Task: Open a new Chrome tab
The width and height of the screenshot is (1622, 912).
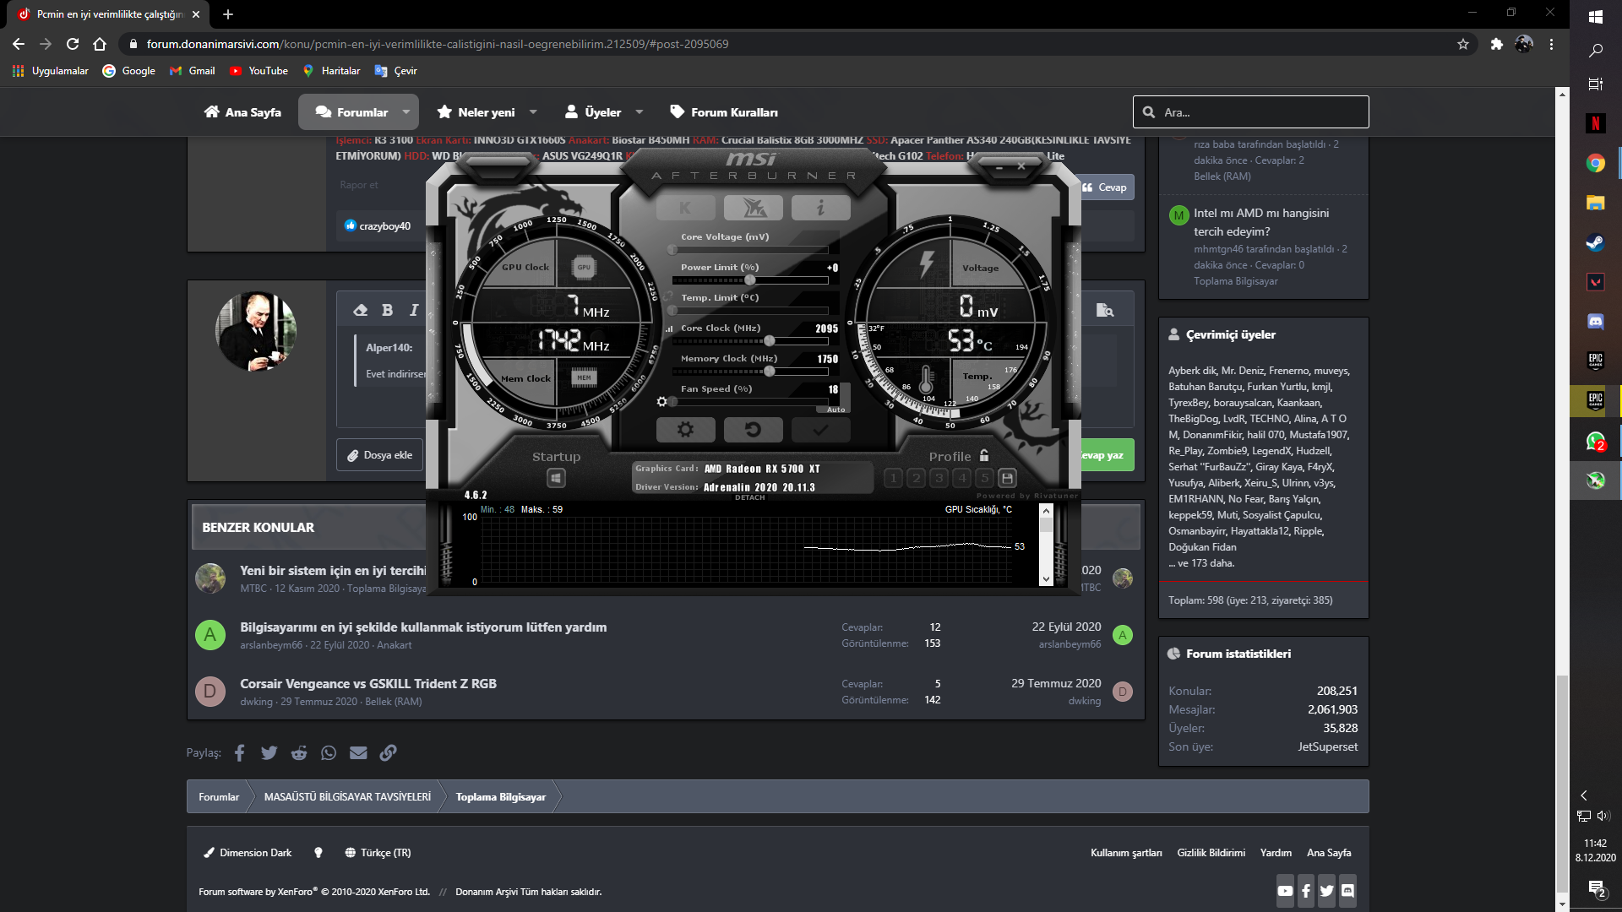Action: [228, 14]
